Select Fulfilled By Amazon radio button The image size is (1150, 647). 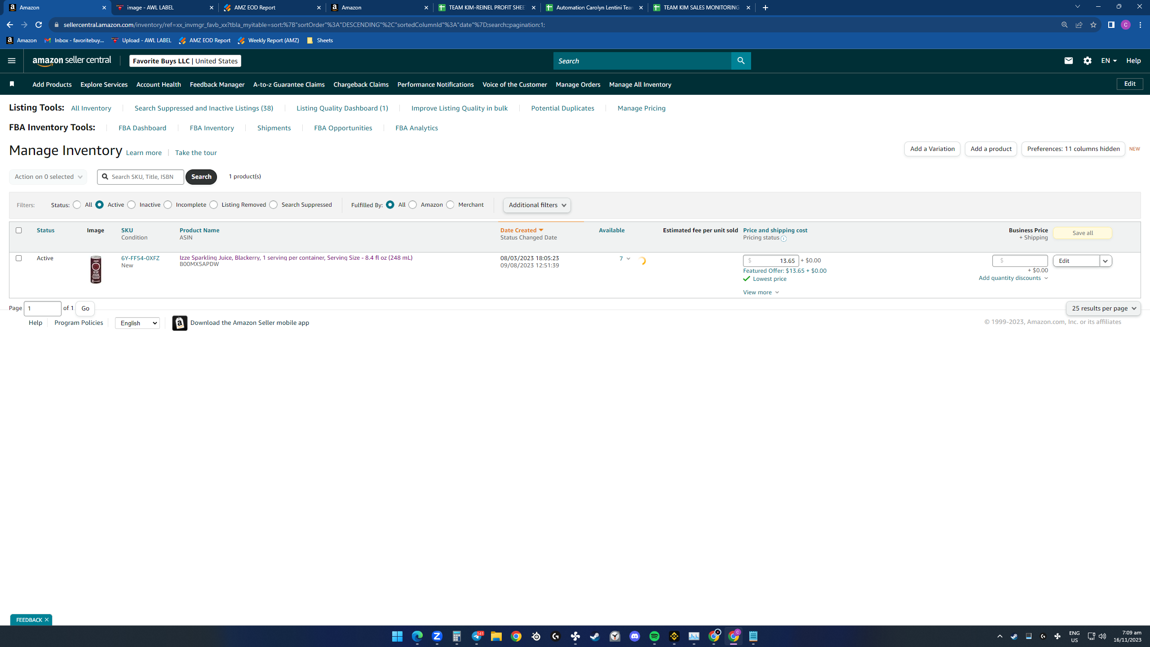point(412,205)
